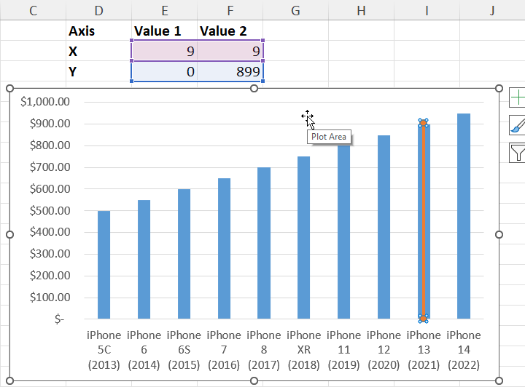This screenshot has height=387, width=525.
Task: Select the Y row label cell
Action: 98,71
